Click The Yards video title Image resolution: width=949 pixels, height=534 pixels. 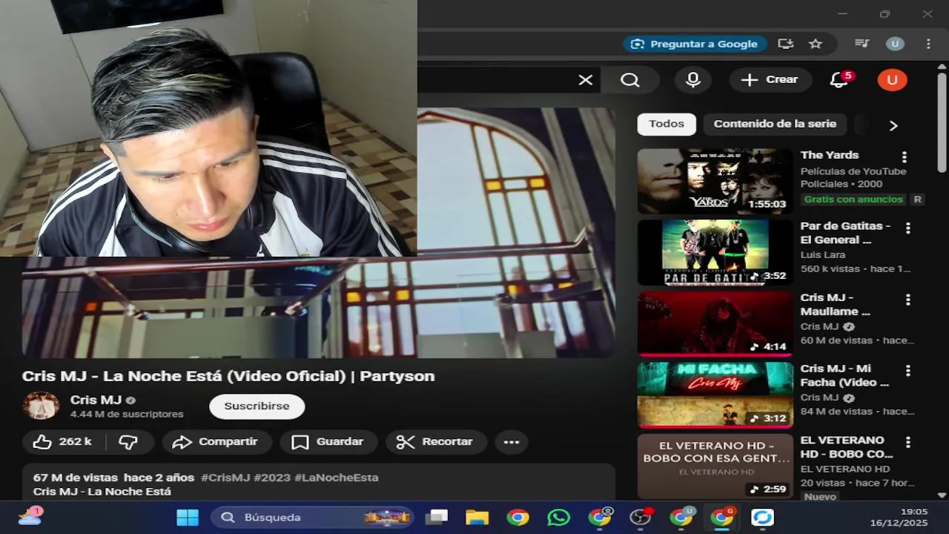click(830, 155)
